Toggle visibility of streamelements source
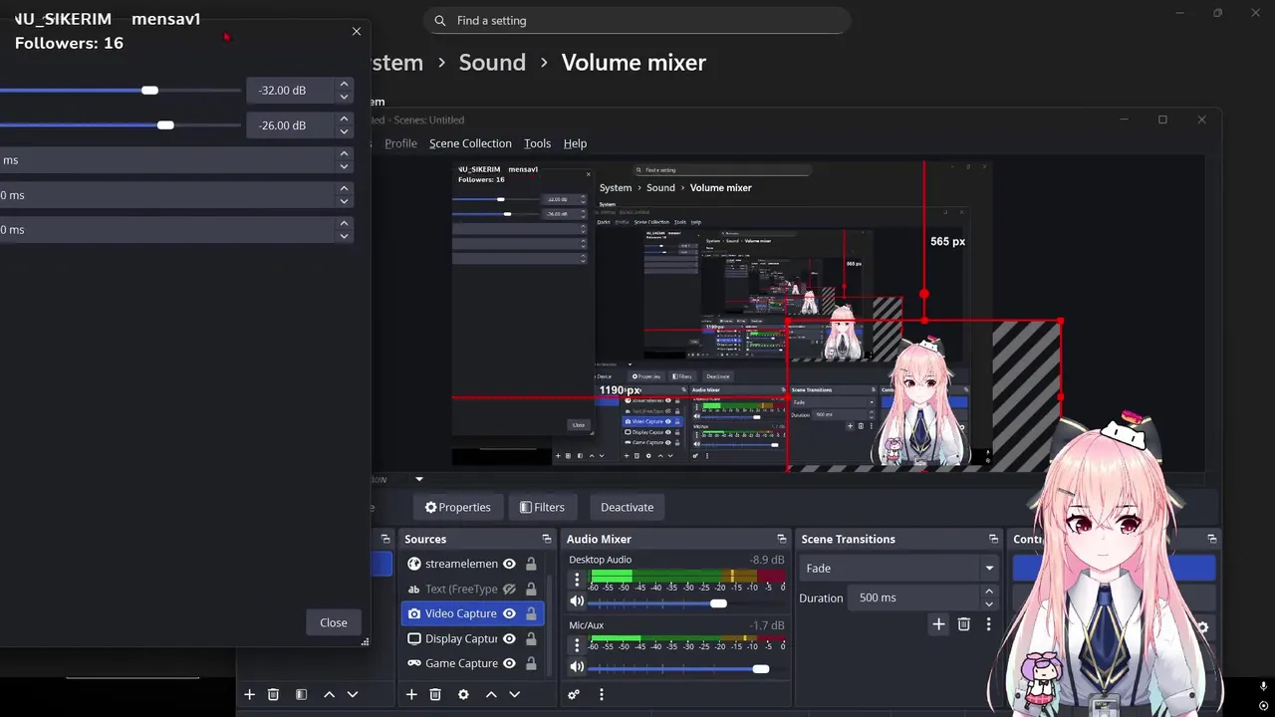The width and height of the screenshot is (1275, 717). [x=509, y=564]
